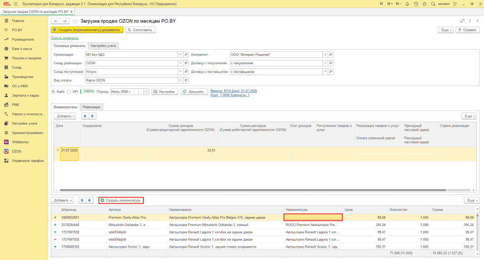The width and height of the screenshot is (484, 260).
Task: Click Создать номенклатуру button
Action: click(x=121, y=200)
